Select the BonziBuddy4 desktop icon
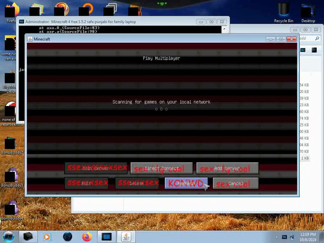 (12, 210)
